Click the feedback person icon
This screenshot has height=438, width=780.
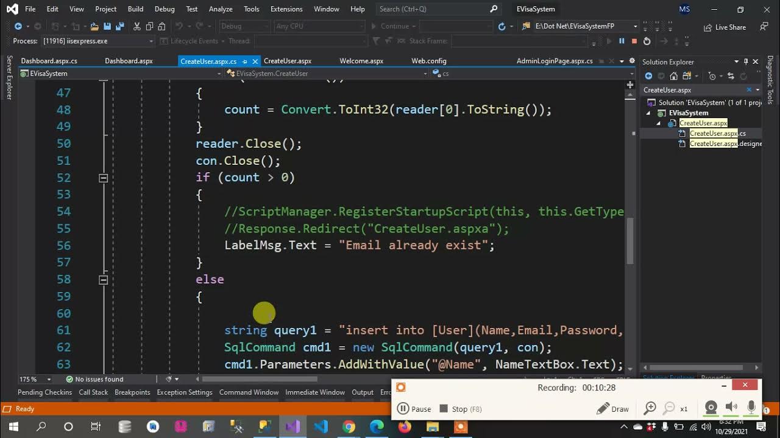coord(764,26)
